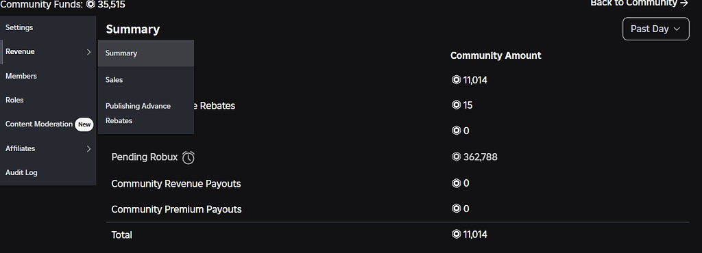Click the Pending Robux clock icon

189,157
